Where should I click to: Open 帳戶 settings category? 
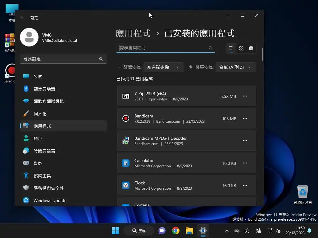coord(63,139)
